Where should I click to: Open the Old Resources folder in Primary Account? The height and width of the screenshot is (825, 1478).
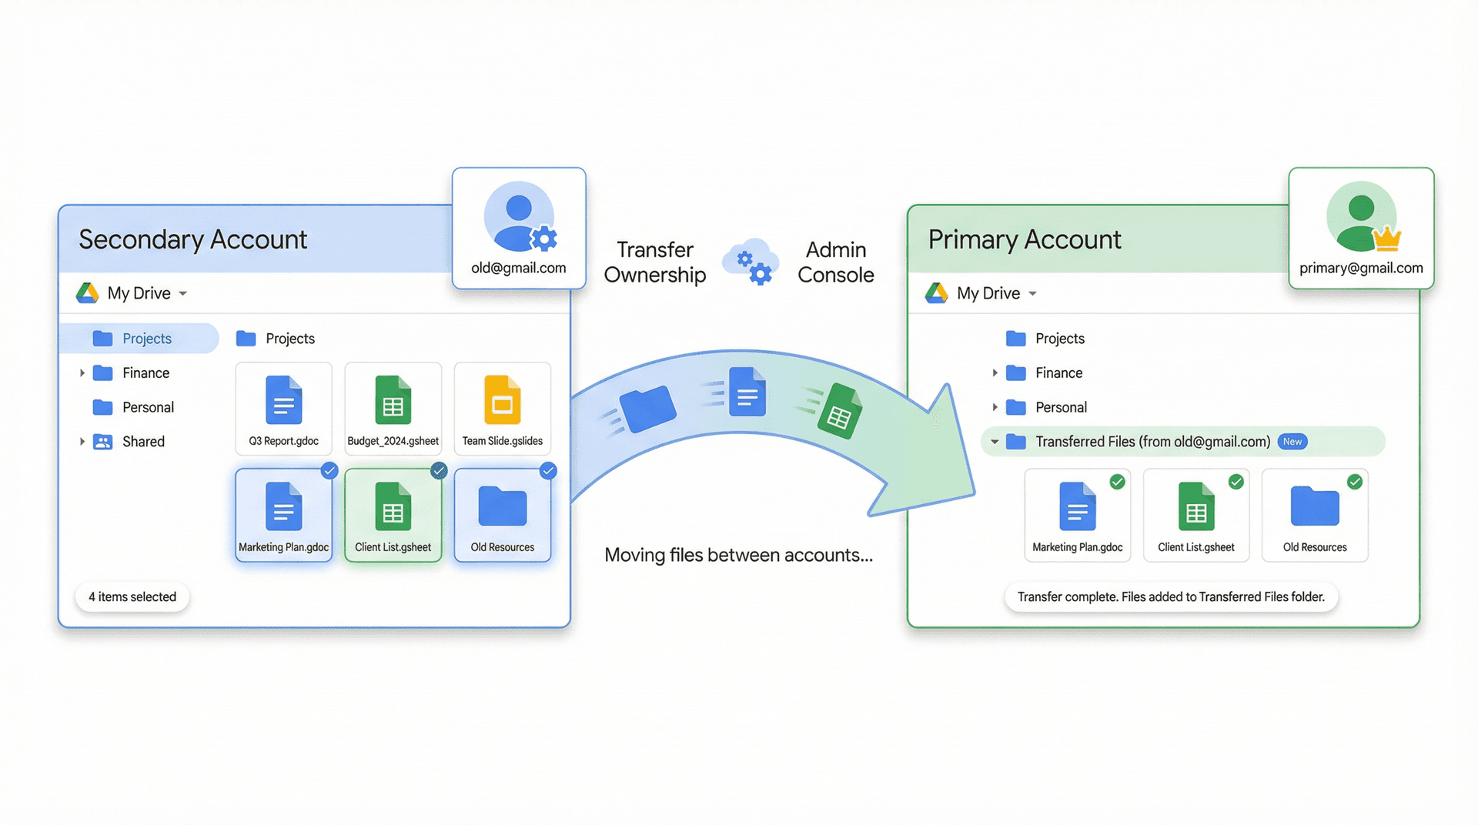1315,508
